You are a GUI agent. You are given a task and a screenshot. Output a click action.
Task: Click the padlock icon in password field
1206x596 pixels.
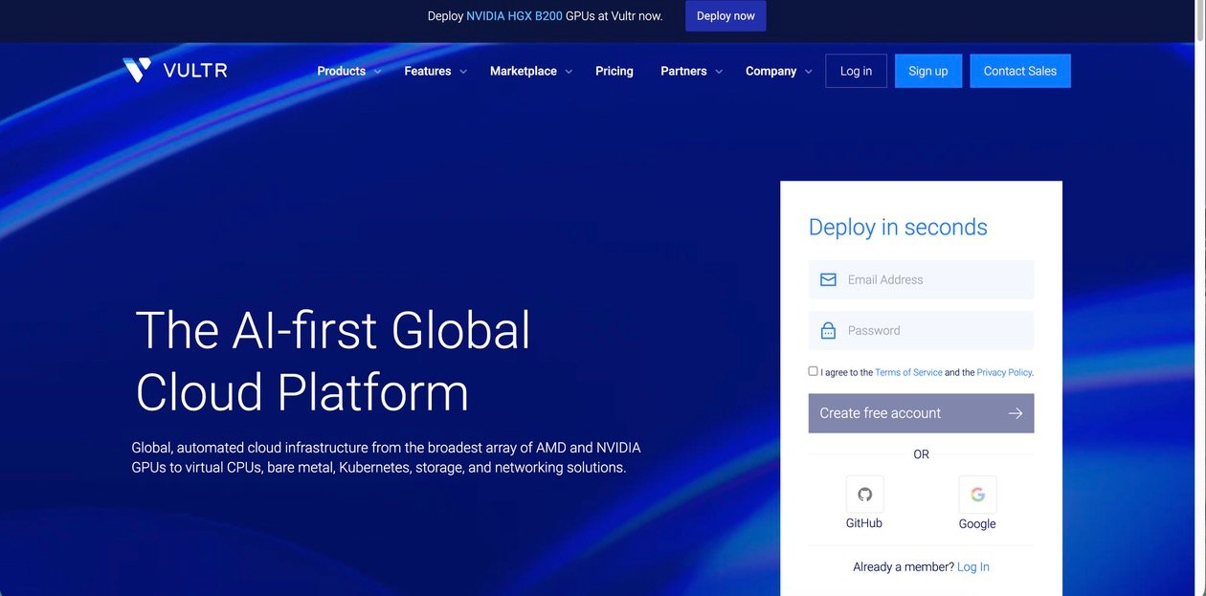[x=828, y=331]
